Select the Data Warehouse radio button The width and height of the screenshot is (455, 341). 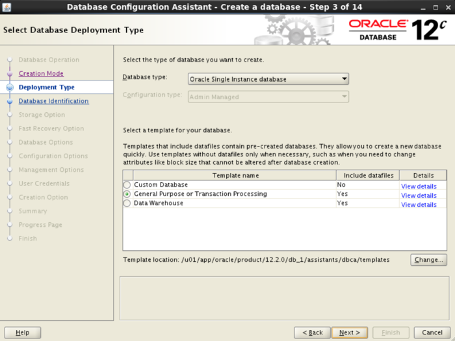[x=127, y=203]
